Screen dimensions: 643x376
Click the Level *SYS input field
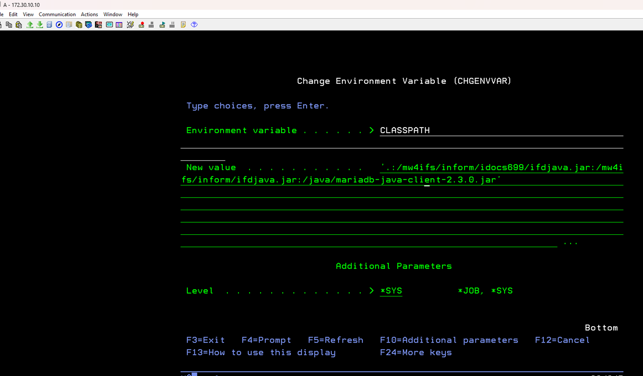(391, 291)
